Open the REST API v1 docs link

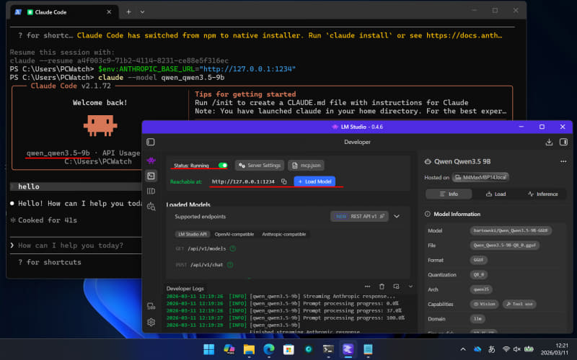359,217
